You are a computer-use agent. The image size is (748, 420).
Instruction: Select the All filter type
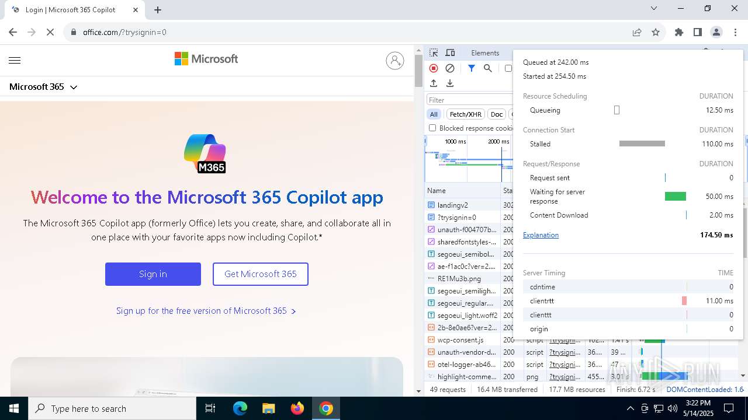434,114
